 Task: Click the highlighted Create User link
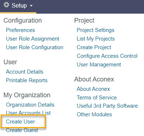pyautogui.click(x=20, y=122)
